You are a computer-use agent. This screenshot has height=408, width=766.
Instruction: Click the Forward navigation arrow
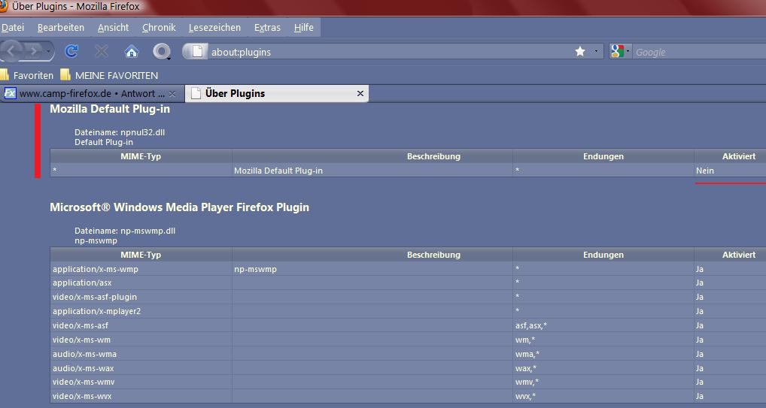click(33, 51)
